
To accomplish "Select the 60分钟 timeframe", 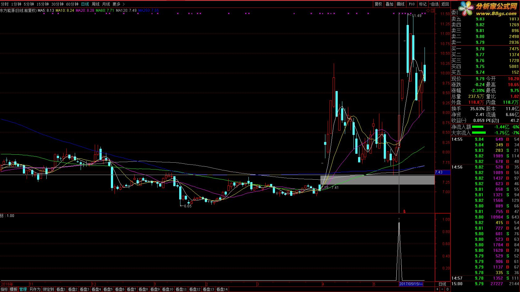I will click(72, 4).
